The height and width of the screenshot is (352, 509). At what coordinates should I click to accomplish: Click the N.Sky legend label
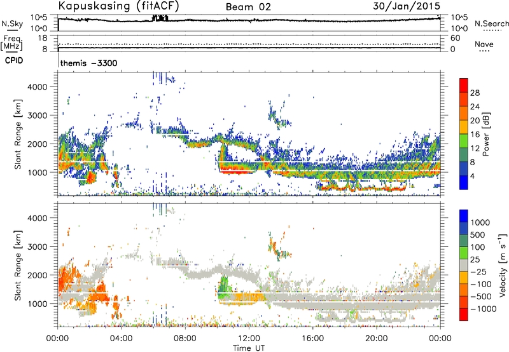(12, 24)
